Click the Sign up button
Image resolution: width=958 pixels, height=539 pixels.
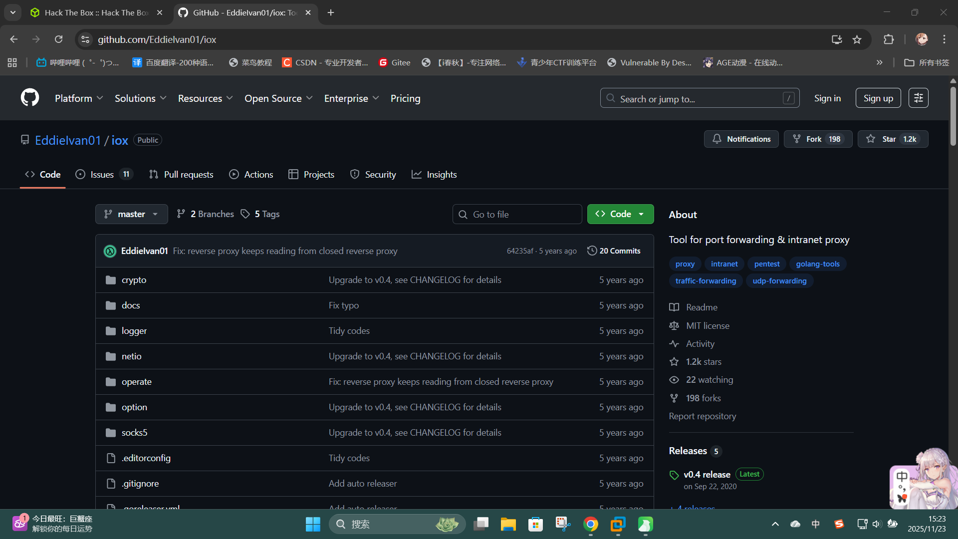tap(878, 98)
